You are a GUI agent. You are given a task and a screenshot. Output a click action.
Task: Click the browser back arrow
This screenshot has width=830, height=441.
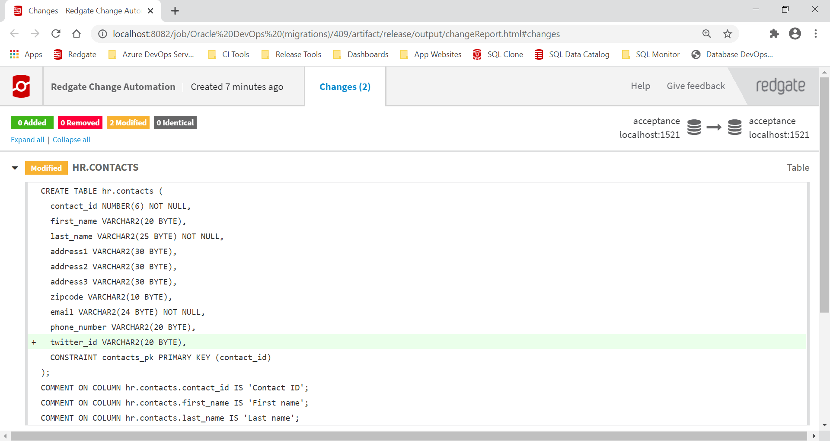tap(14, 34)
